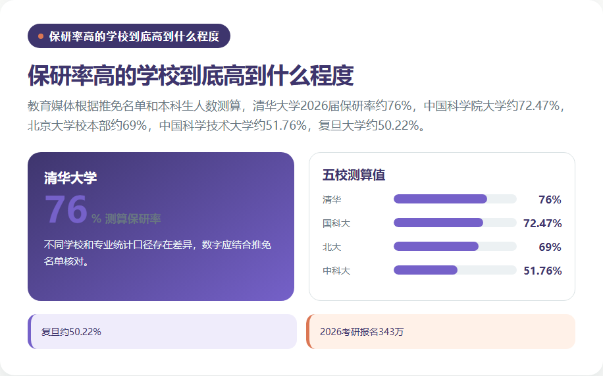
Task: Click the 中科大 row label
Action: click(336, 271)
